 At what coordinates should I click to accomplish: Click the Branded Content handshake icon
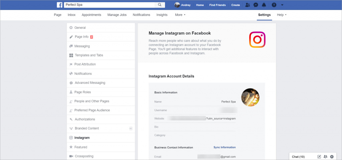coord(71,129)
